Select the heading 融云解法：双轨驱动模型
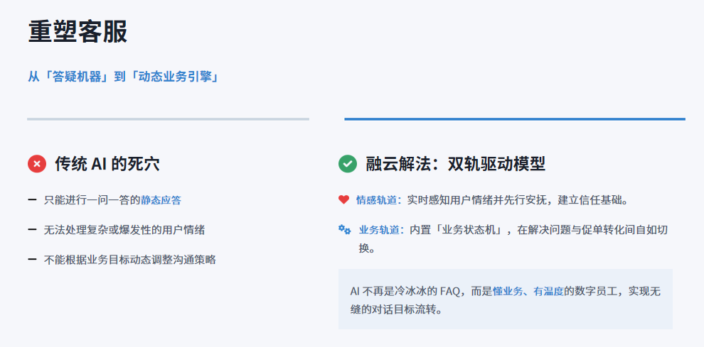Viewport: 704px width, 347px height. tap(455, 164)
